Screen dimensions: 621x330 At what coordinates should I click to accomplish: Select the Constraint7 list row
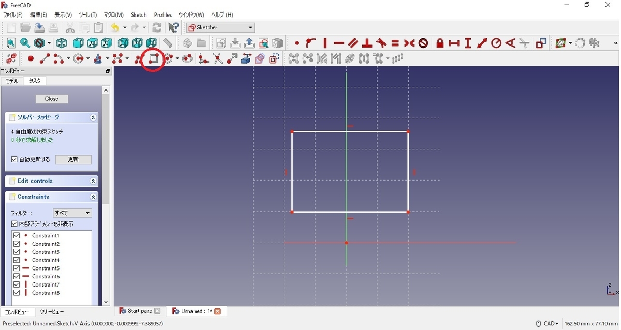[x=52, y=284]
